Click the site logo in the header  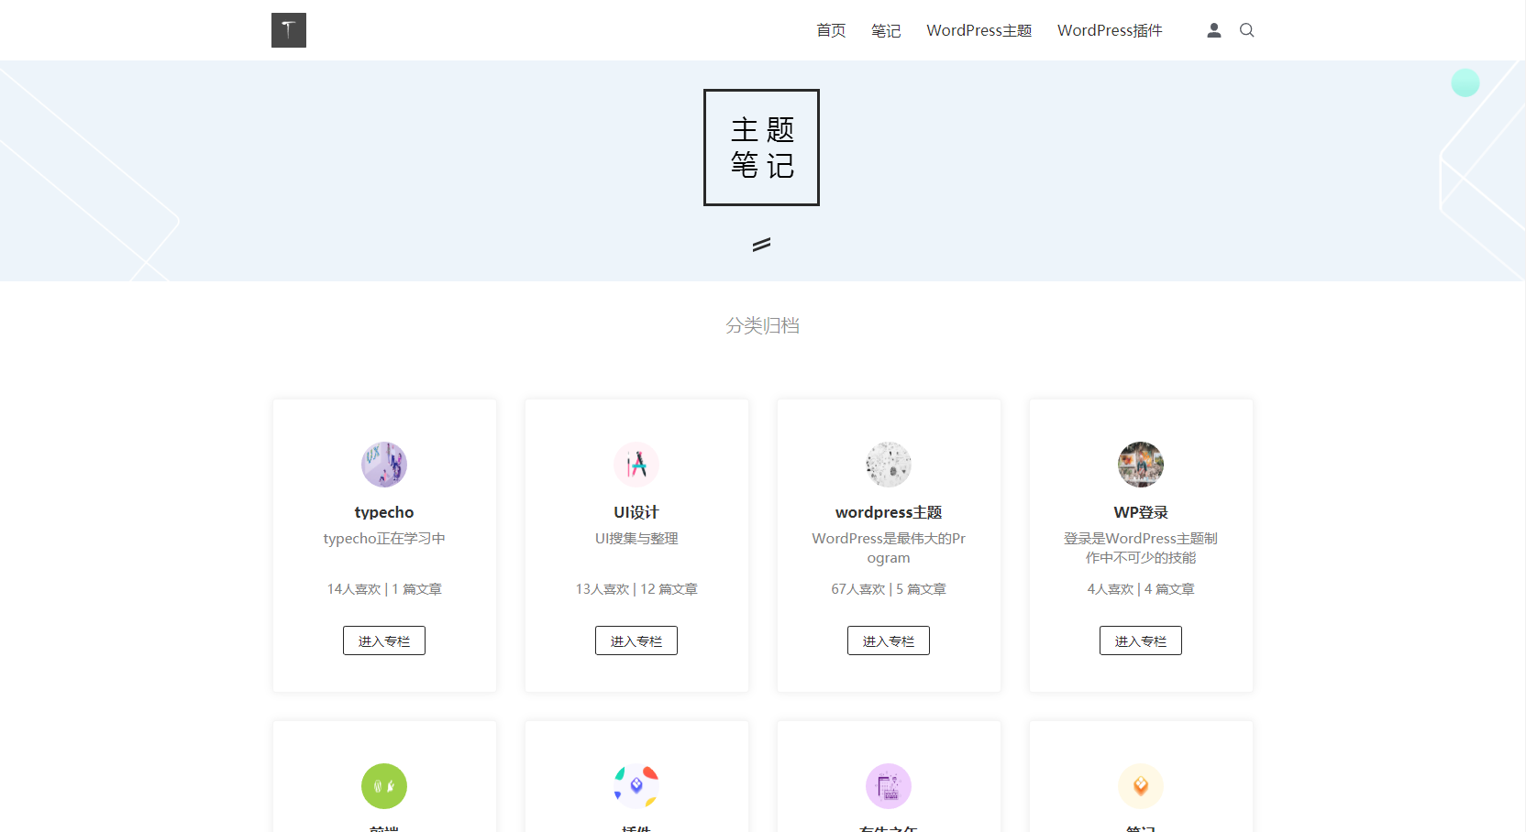point(288,29)
